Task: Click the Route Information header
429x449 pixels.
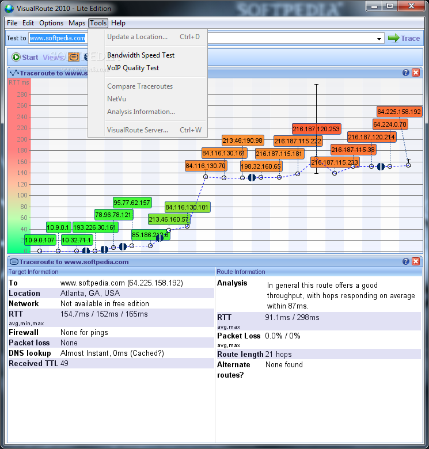Action: click(x=241, y=272)
